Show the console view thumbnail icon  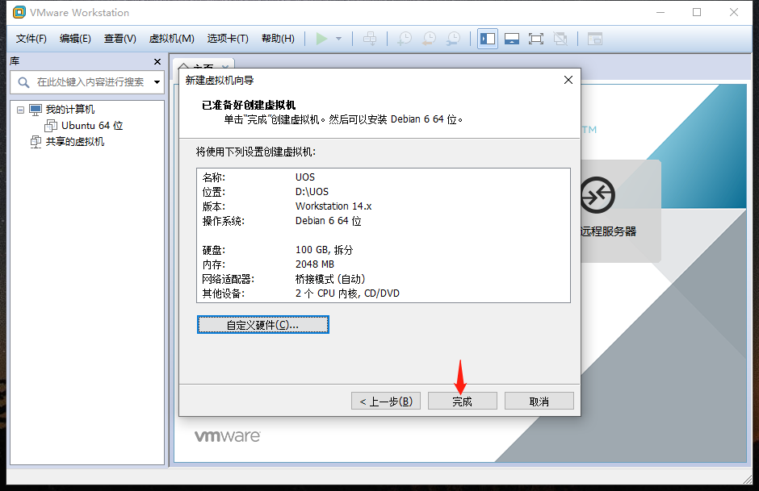(512, 38)
